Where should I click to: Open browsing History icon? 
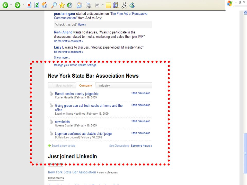(69, 5)
